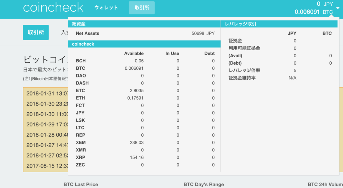Open the 2018-01-31 news entry
This screenshot has width=343, height=188.
[x=47, y=93]
